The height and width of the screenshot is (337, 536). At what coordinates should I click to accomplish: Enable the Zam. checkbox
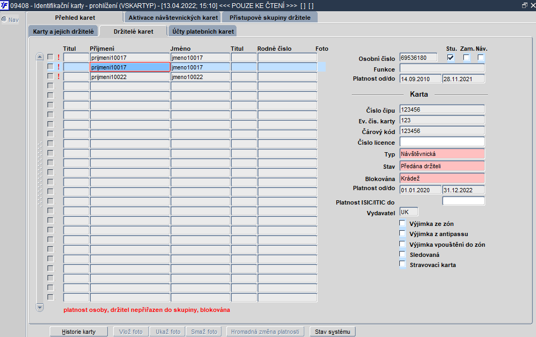click(x=466, y=58)
